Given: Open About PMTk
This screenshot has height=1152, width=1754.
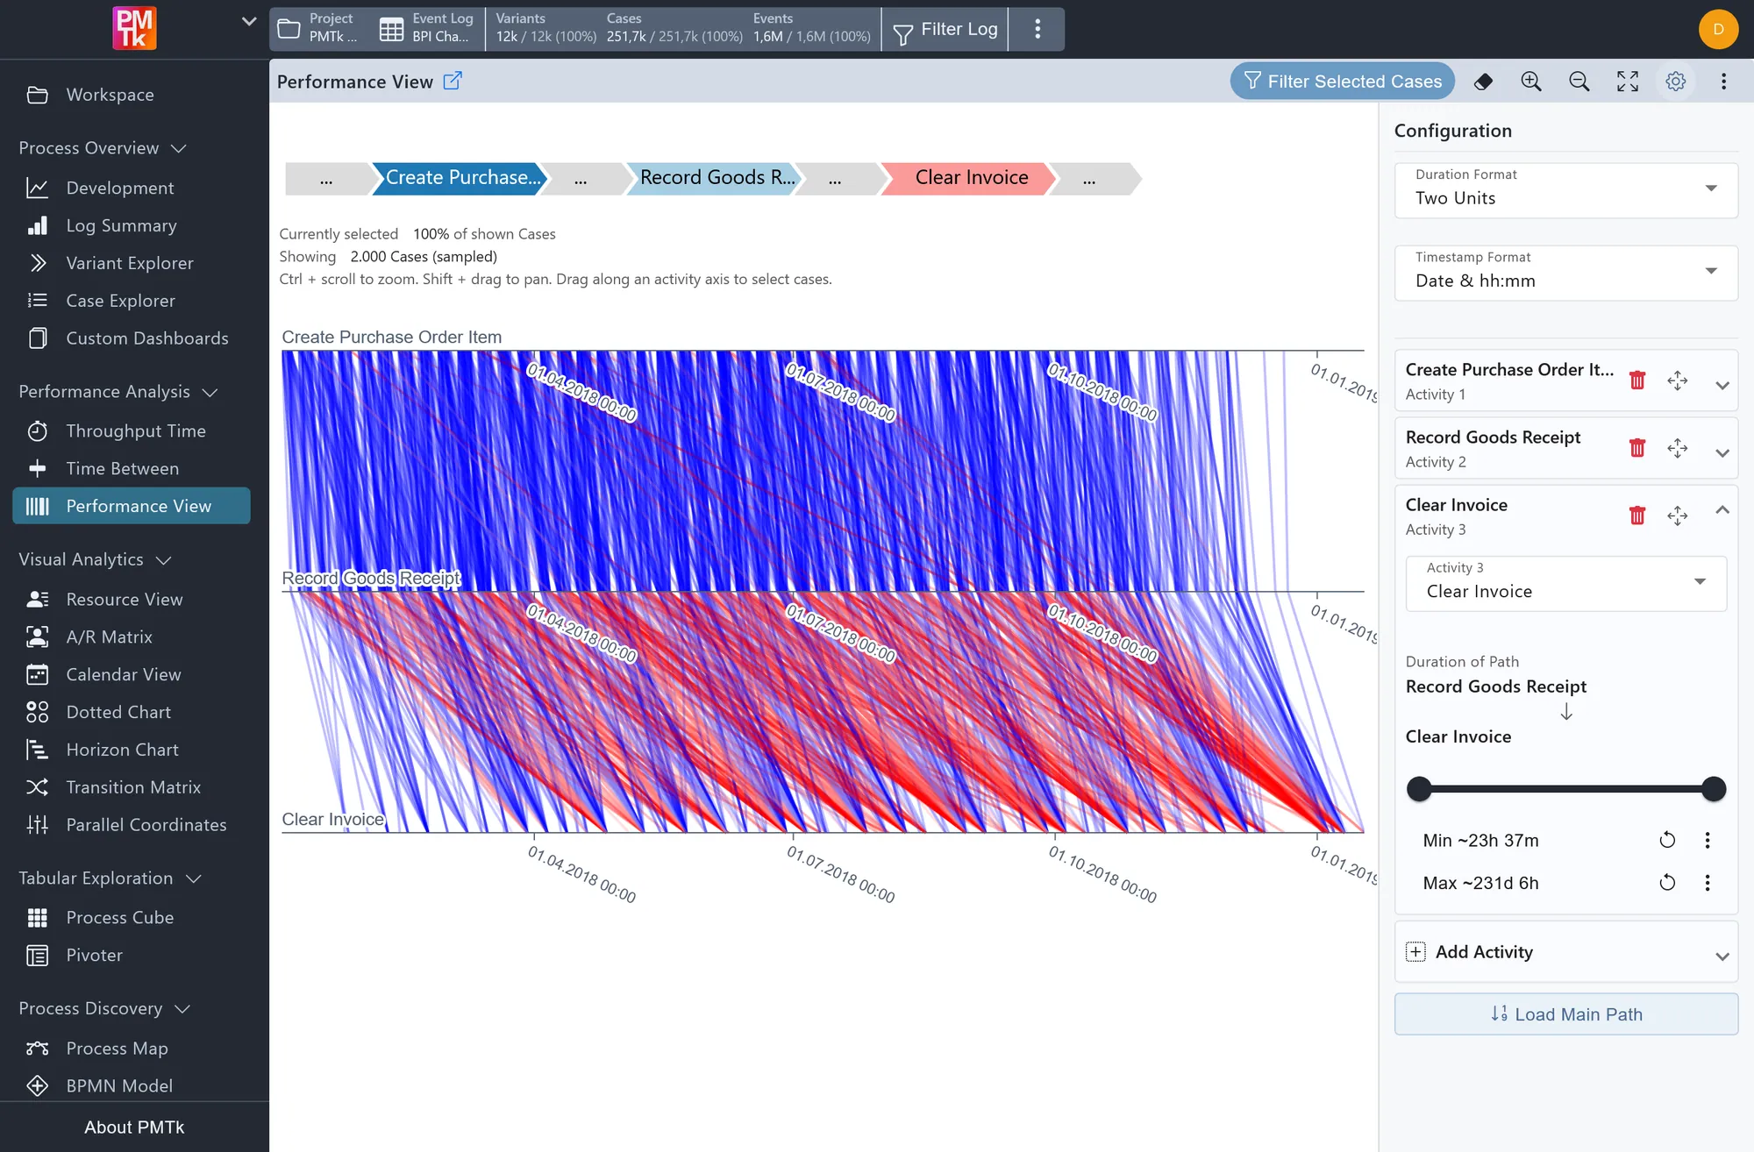Looking at the screenshot, I should [x=134, y=1127].
